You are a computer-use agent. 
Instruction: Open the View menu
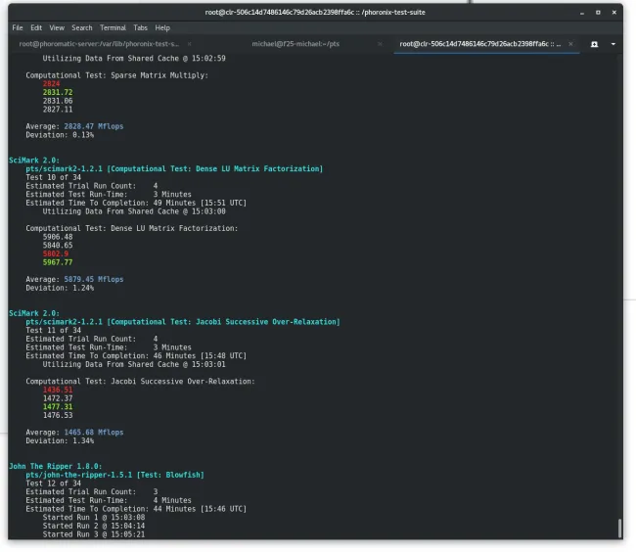tap(57, 28)
